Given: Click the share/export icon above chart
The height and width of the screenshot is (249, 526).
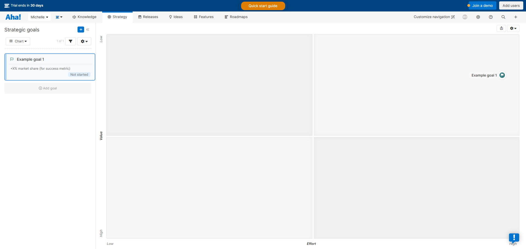Looking at the screenshot, I should click(x=501, y=28).
